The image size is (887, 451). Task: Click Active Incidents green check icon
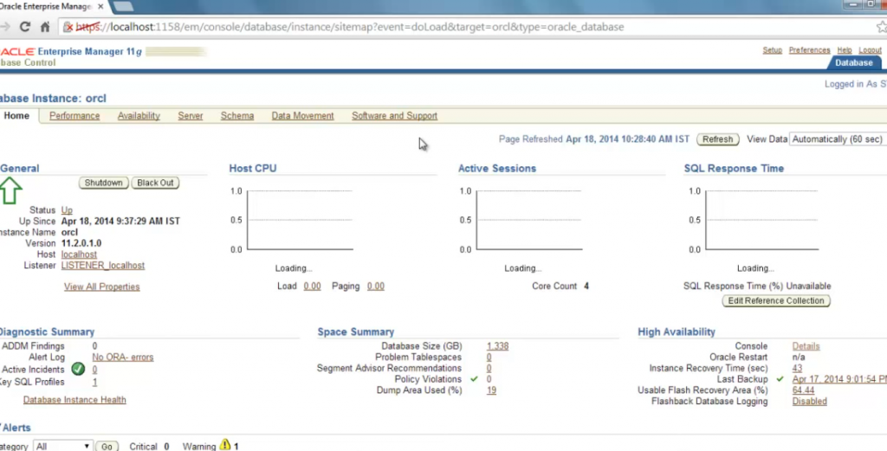[x=78, y=369]
